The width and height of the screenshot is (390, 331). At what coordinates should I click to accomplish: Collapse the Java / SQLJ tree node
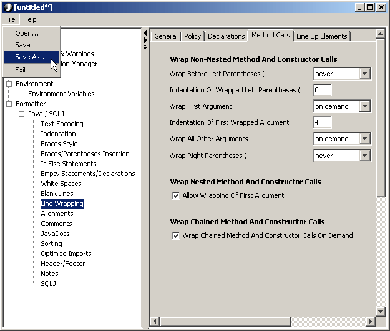pos(22,114)
